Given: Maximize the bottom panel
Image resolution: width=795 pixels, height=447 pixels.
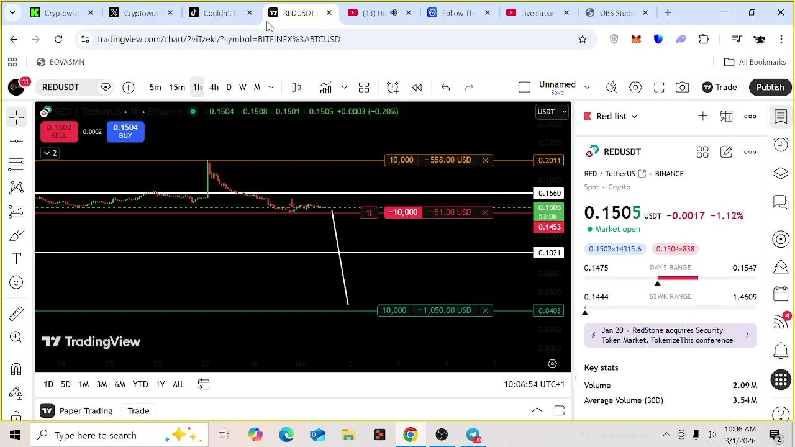Looking at the screenshot, I should coord(559,410).
